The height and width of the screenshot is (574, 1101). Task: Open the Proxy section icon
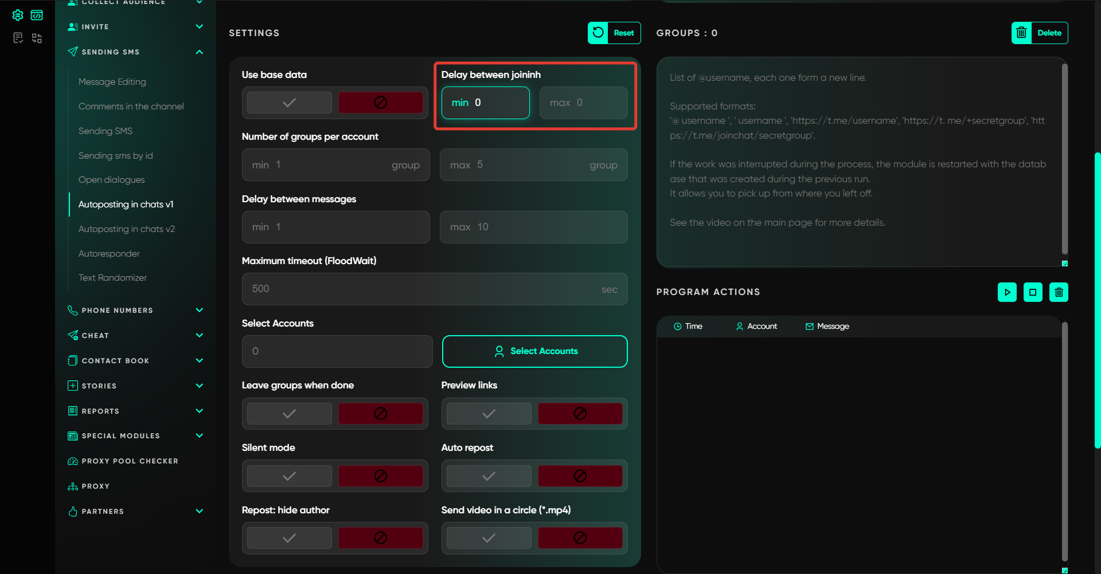pyautogui.click(x=73, y=486)
